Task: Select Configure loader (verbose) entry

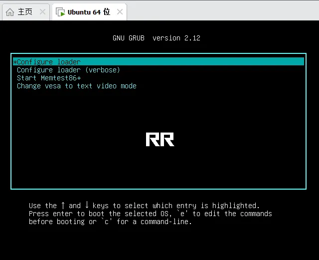Action: click(68, 70)
